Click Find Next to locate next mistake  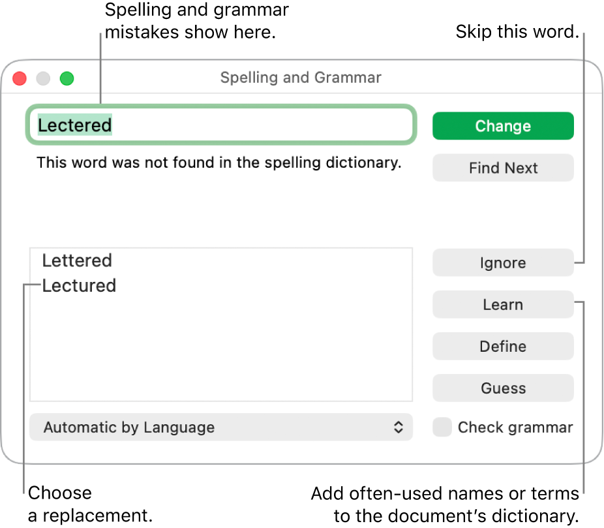coord(503,168)
